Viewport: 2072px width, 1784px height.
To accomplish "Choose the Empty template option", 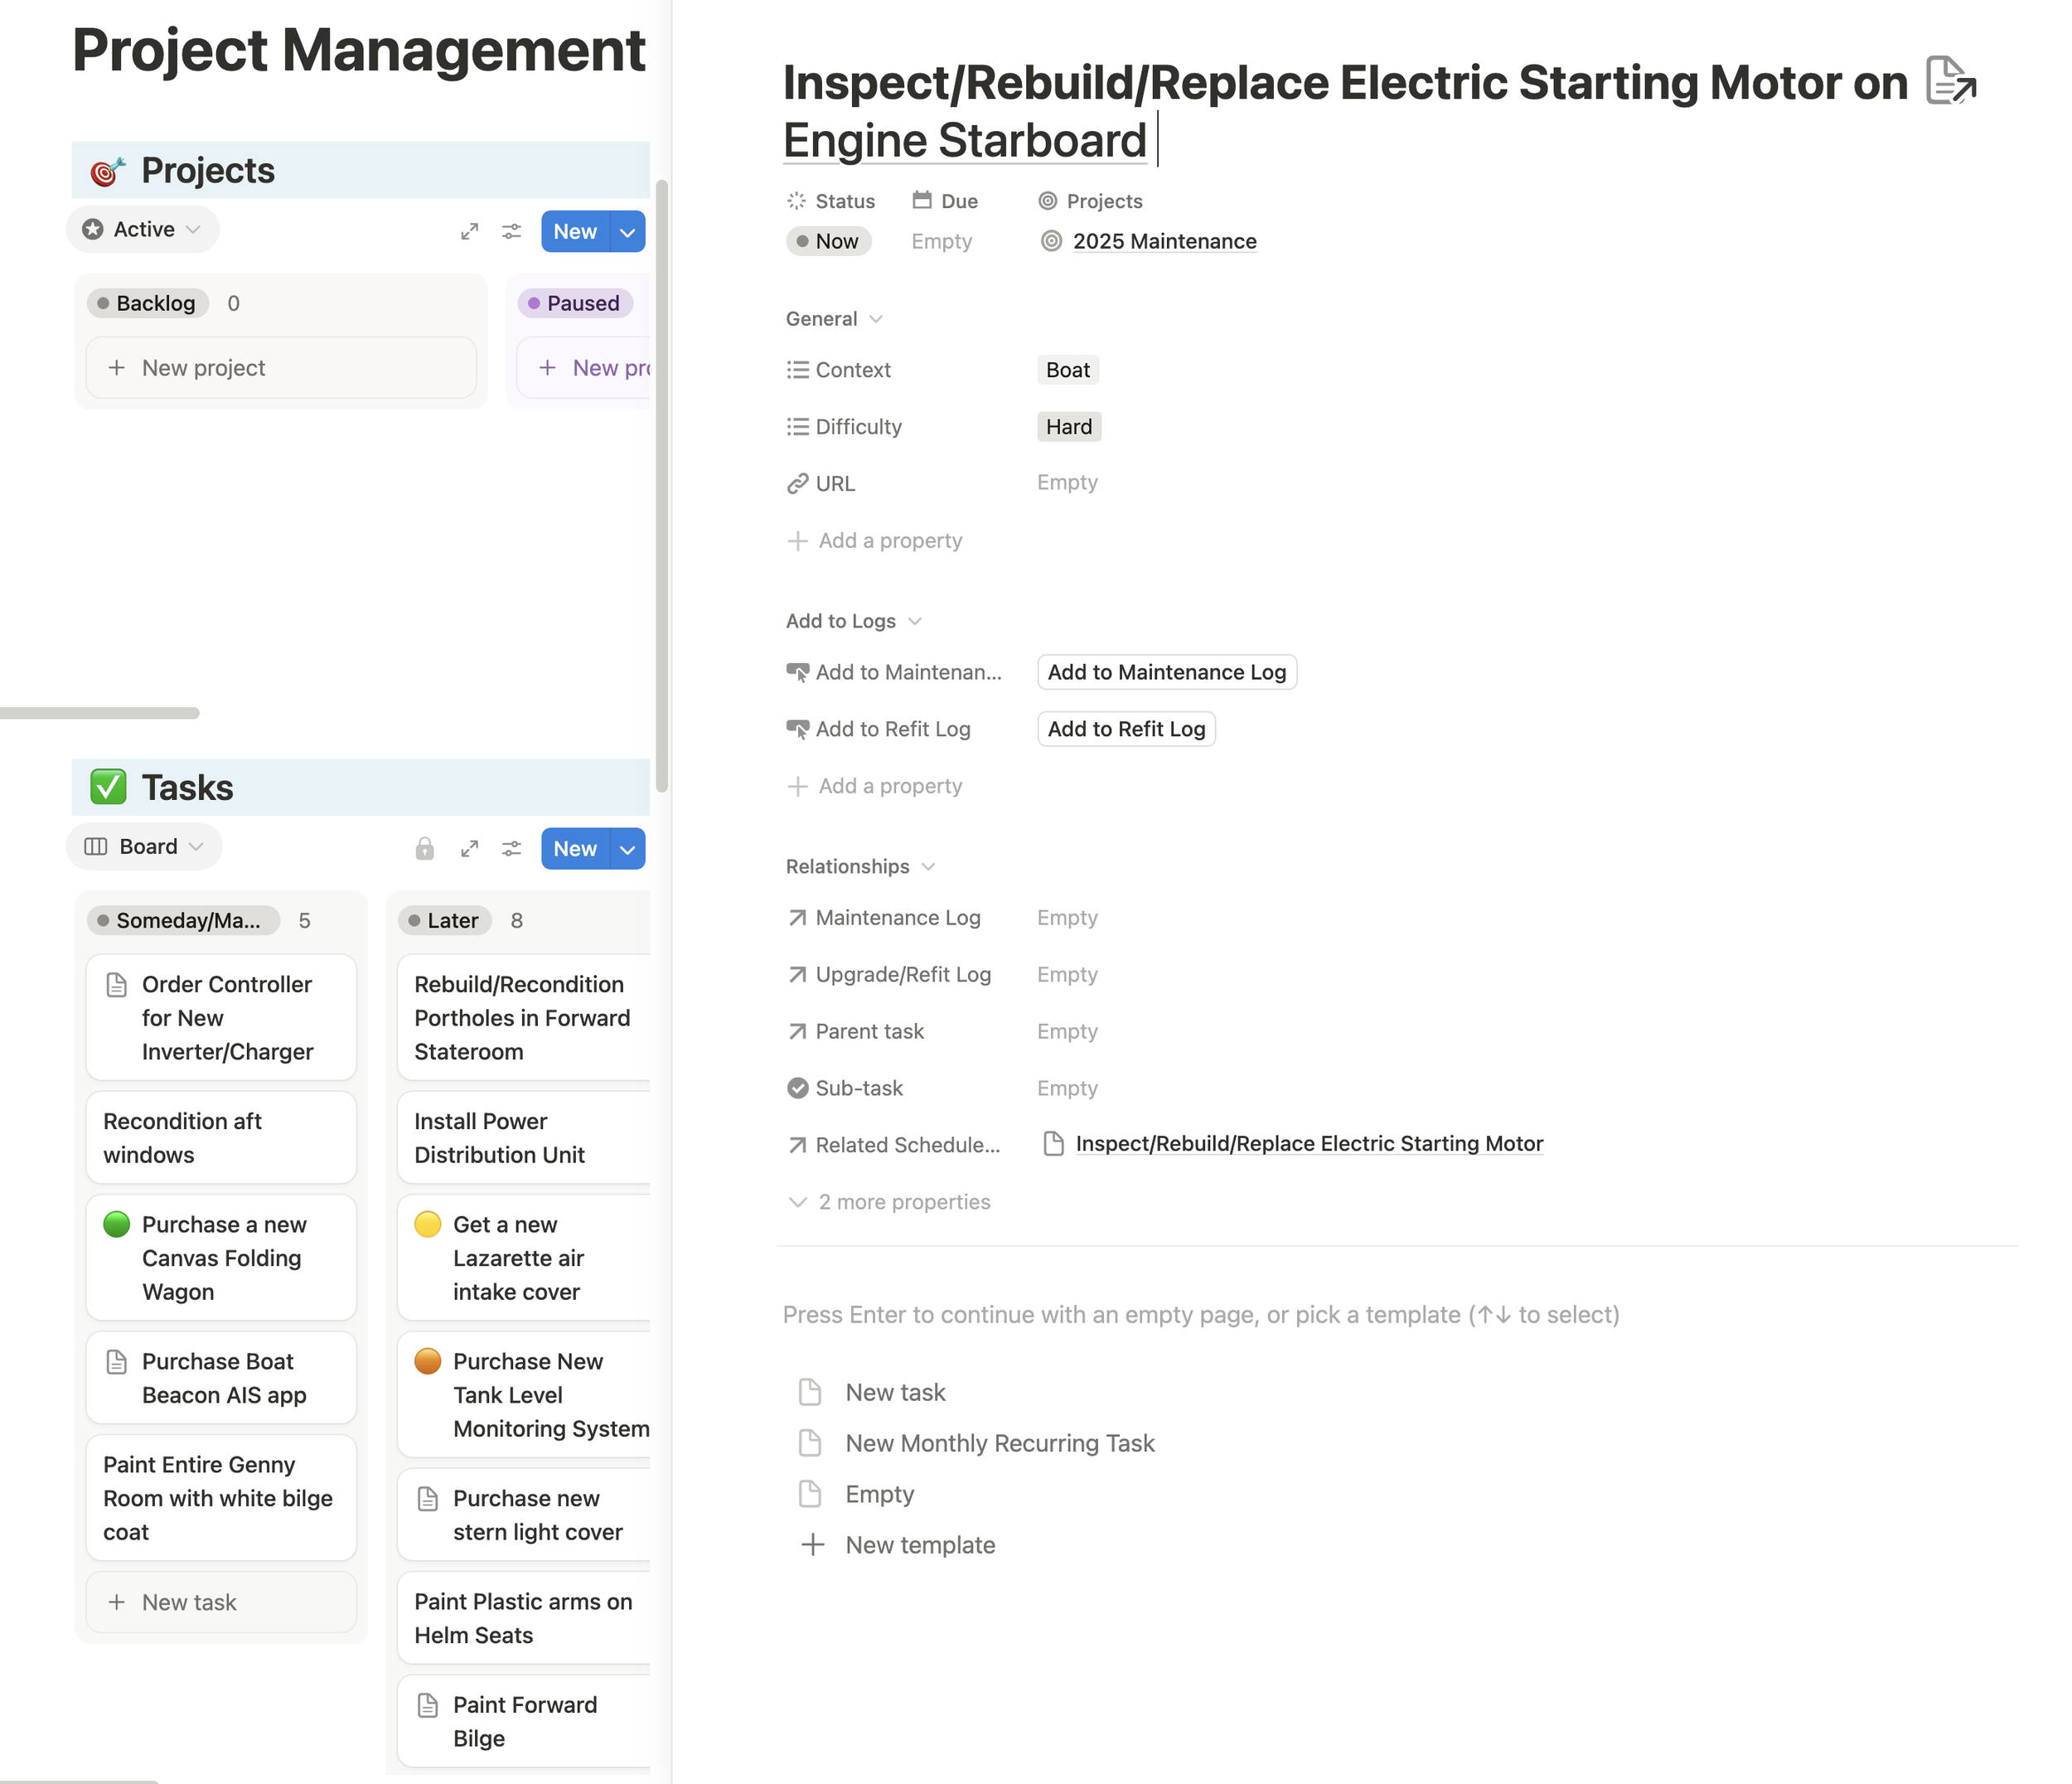I will 879,1494.
